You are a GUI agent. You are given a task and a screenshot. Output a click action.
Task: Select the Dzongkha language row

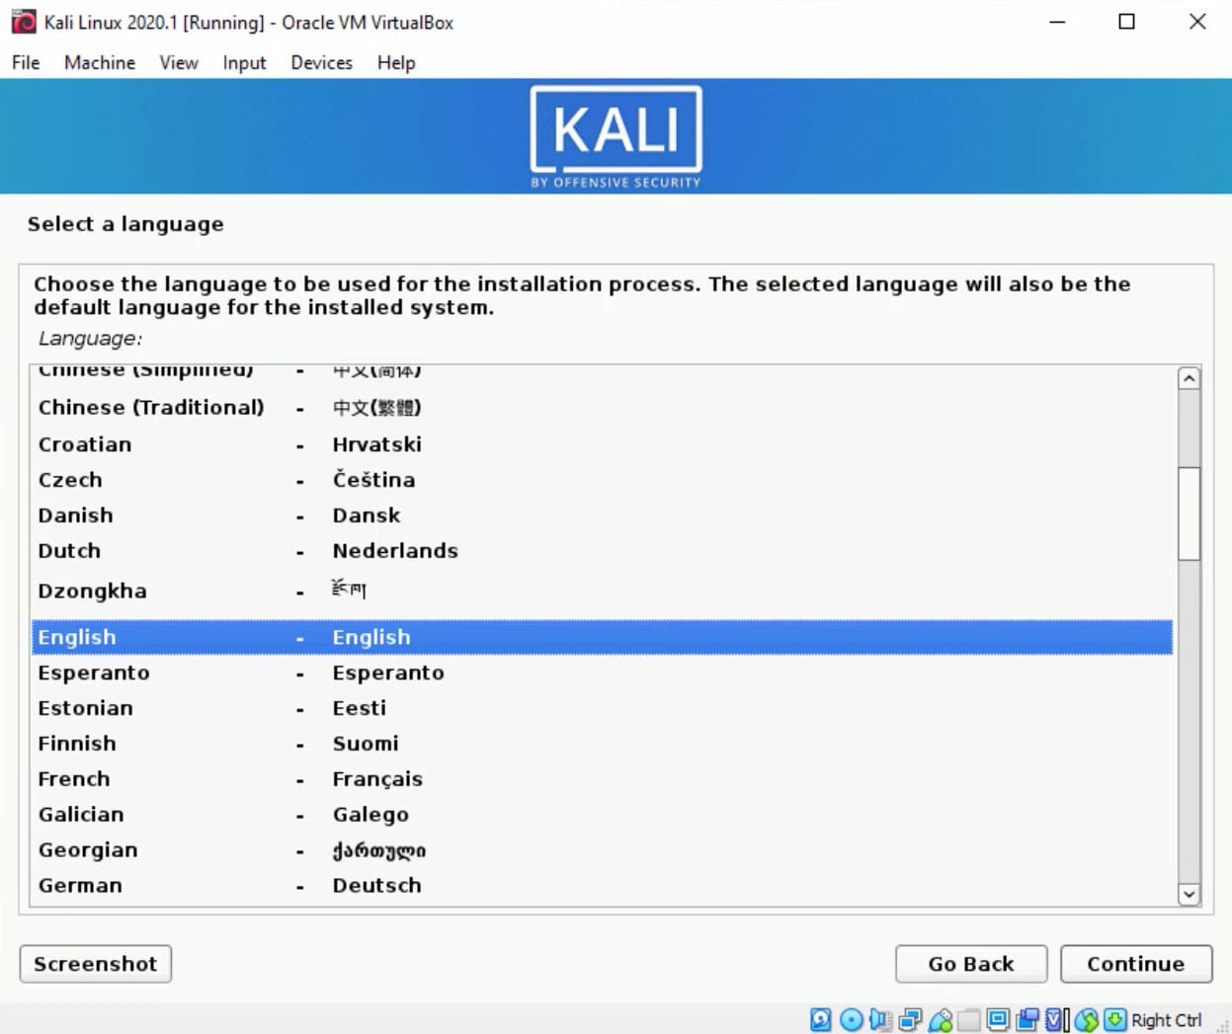pos(602,591)
